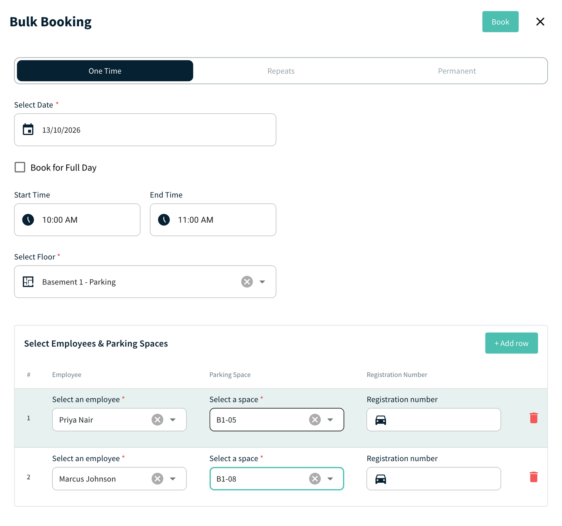Click the Registration Number column header
The height and width of the screenshot is (526, 562).
(x=397, y=375)
